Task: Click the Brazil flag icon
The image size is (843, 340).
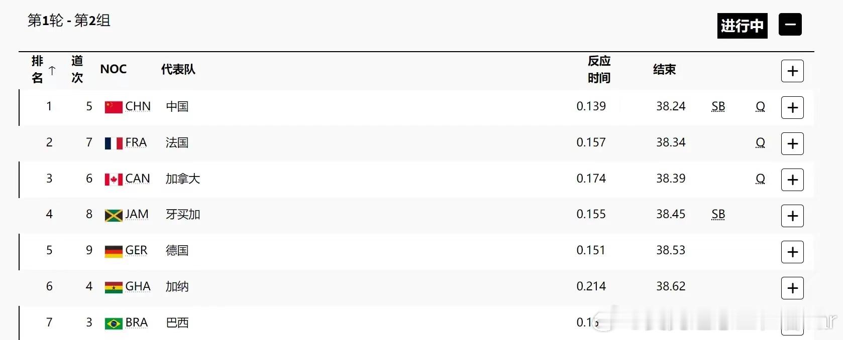Action: point(114,323)
